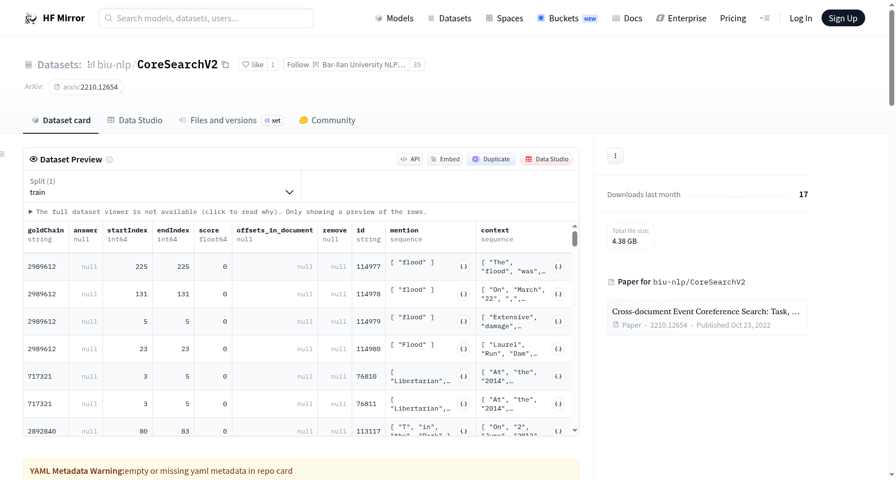This screenshot has height=480, width=896.
Task: Open Data Studio from preview header
Action: point(547,159)
